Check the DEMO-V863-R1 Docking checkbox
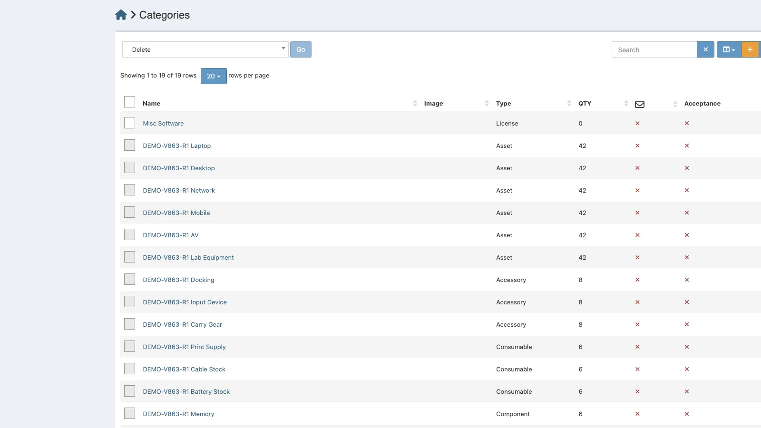 [x=129, y=279]
